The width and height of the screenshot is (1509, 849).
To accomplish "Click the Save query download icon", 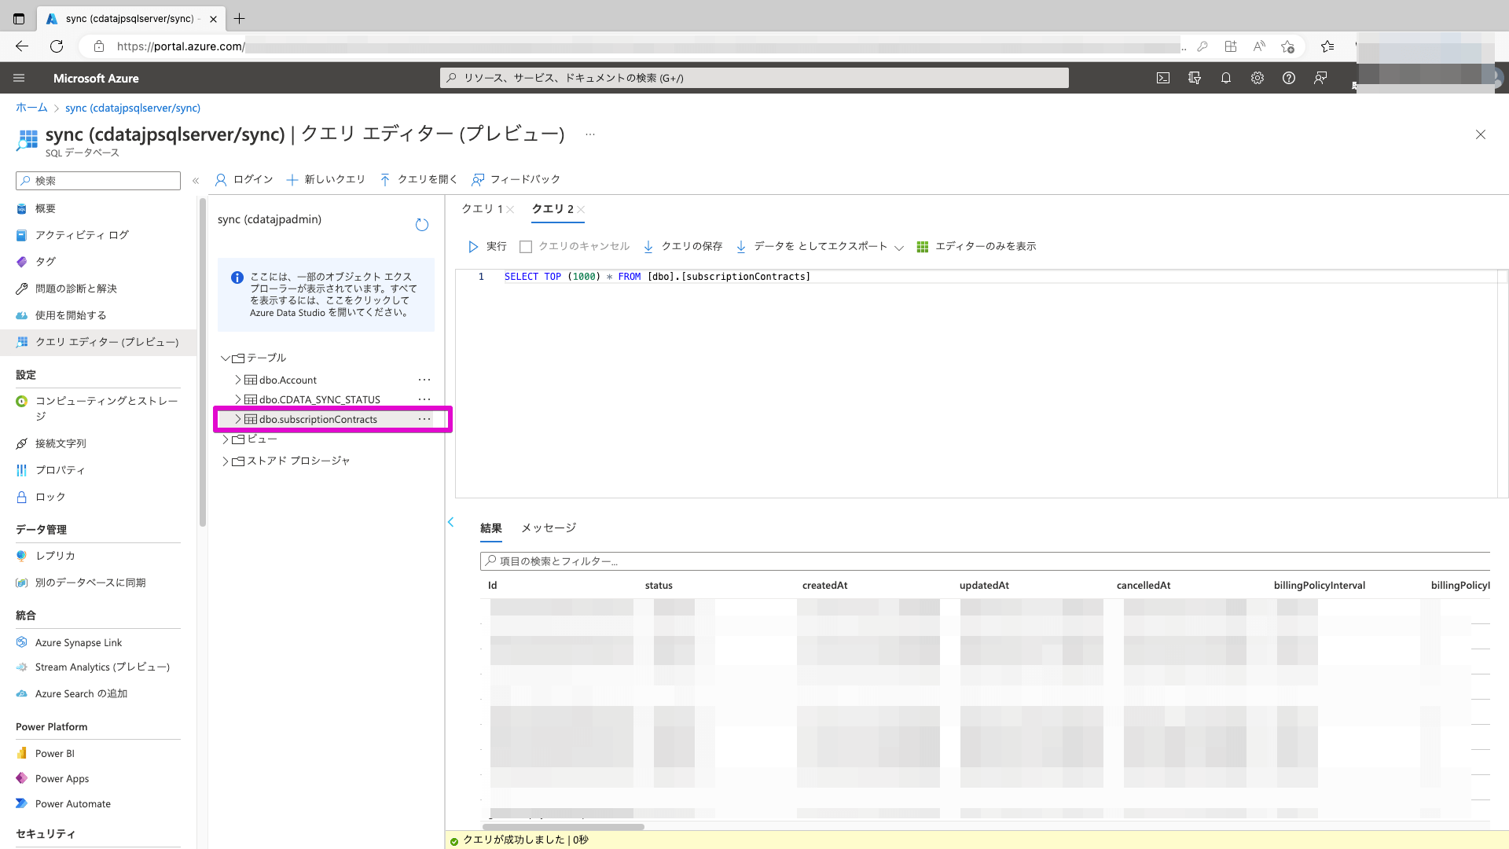I will pyautogui.click(x=648, y=247).
